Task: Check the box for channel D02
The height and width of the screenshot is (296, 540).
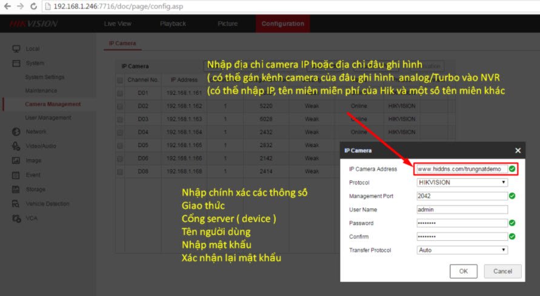Action: click(120, 105)
